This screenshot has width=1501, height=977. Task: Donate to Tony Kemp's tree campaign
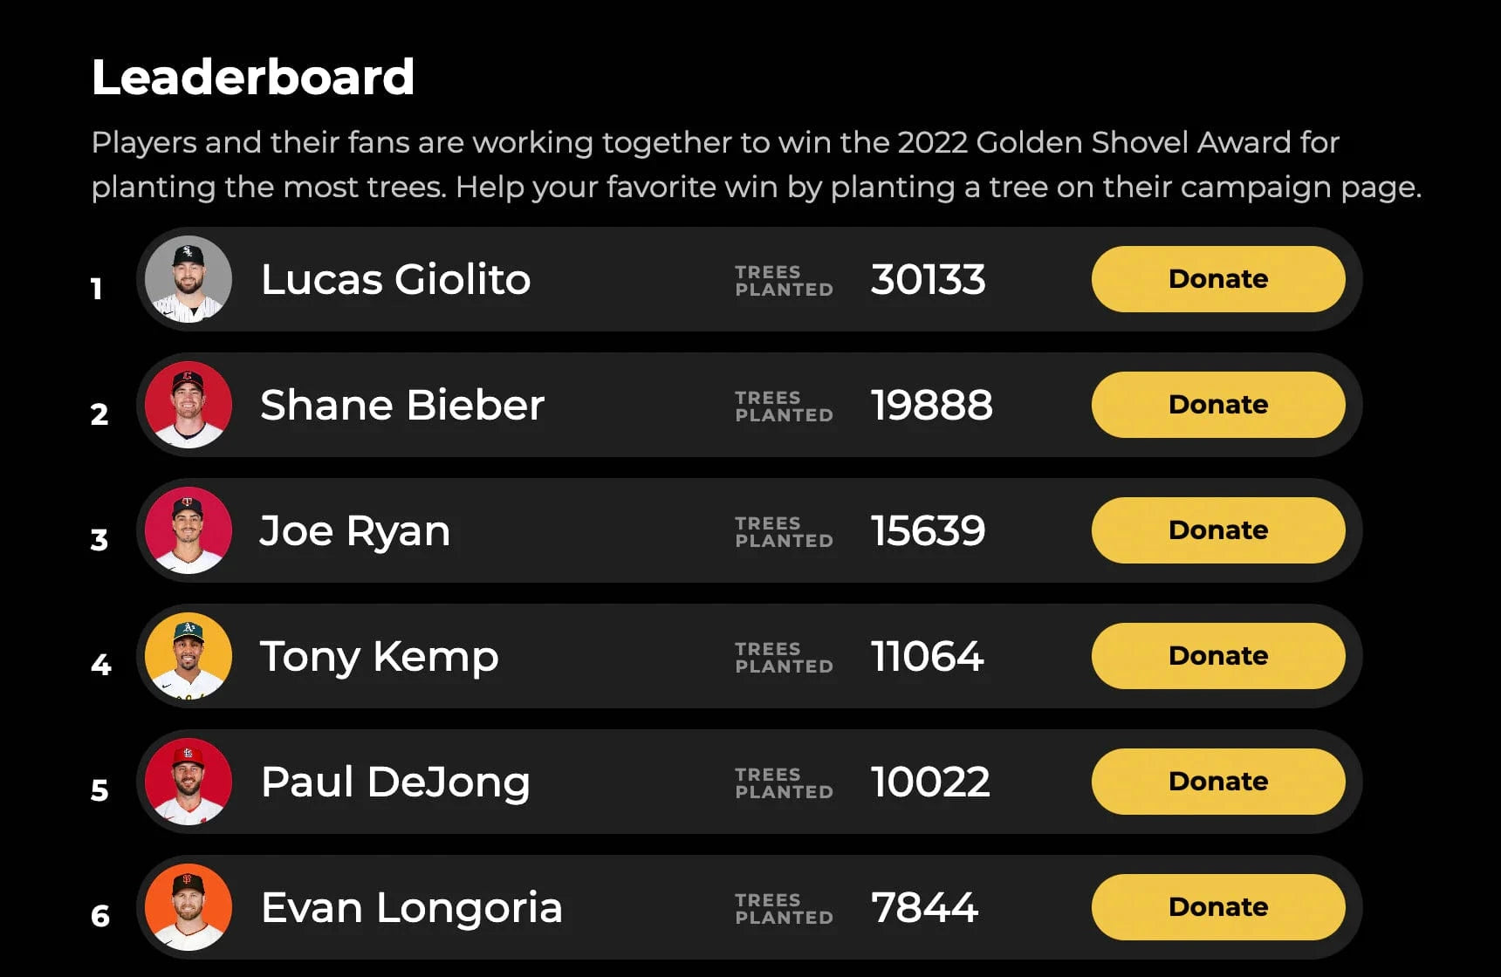[1217, 656]
